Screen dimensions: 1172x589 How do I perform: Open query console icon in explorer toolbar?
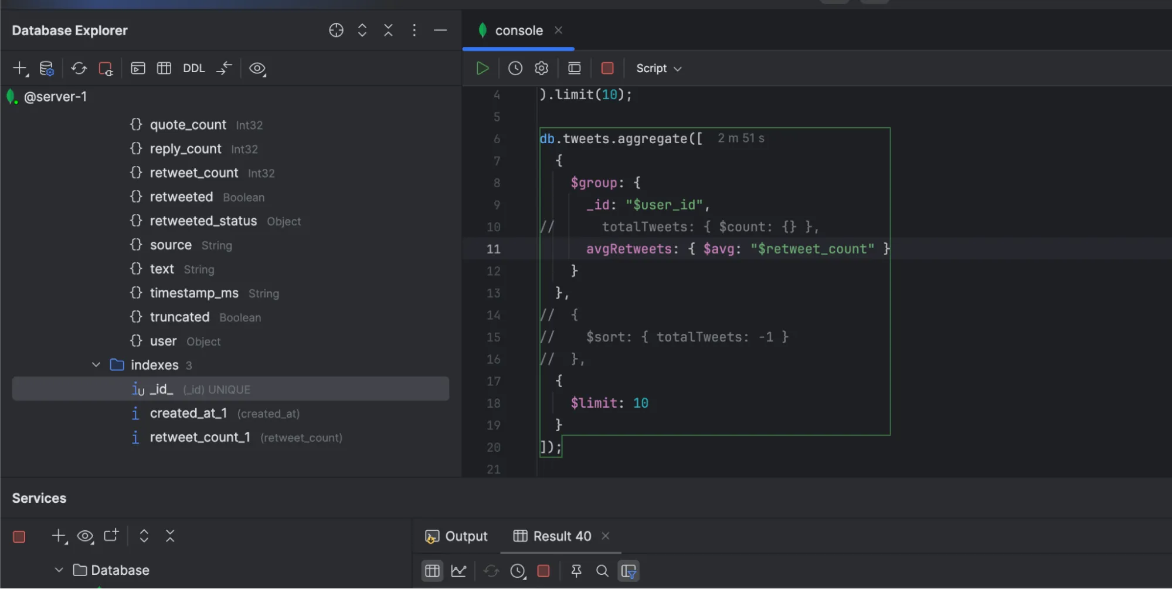138,69
